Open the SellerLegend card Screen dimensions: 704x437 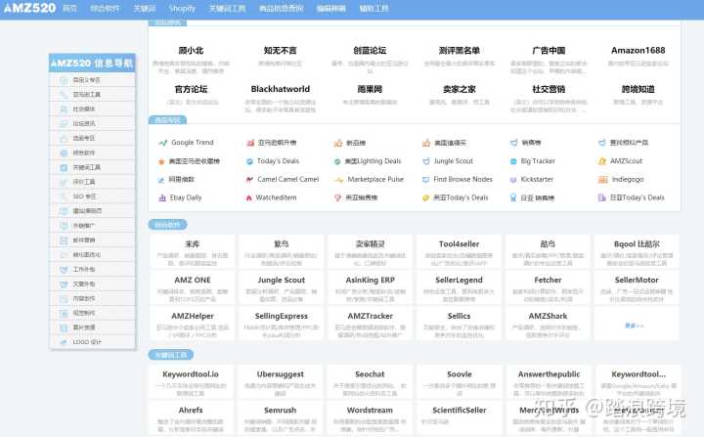(459, 287)
